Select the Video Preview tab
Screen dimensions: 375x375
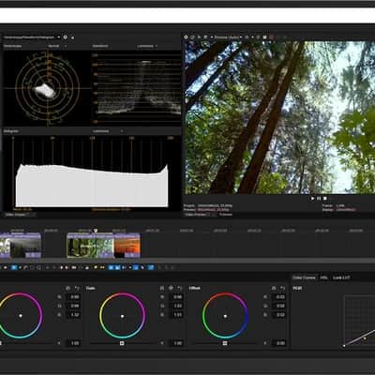(200, 215)
